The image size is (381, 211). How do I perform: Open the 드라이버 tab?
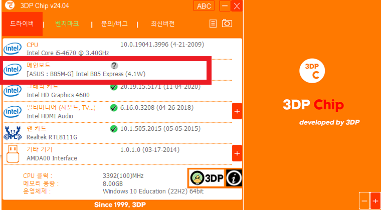coord(22,24)
